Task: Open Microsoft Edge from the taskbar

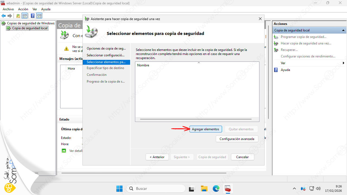Action: click(x=216, y=188)
